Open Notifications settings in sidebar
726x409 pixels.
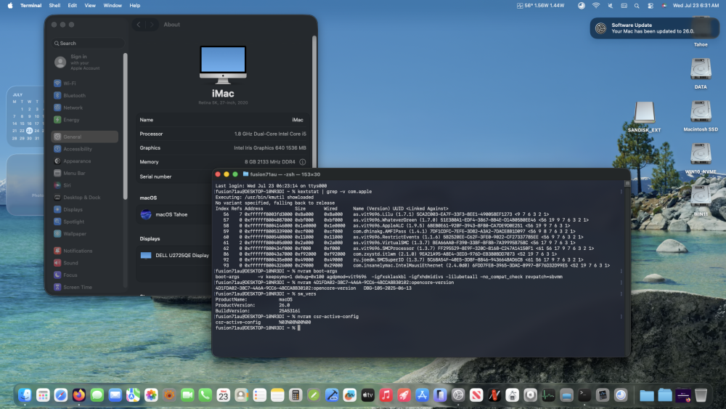pyautogui.click(x=84, y=251)
